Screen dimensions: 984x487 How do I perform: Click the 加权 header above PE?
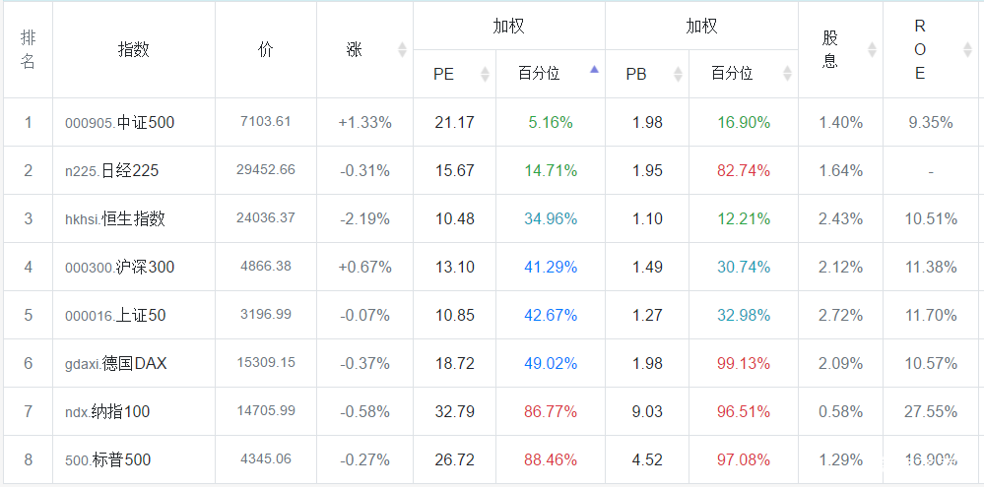pos(508,26)
